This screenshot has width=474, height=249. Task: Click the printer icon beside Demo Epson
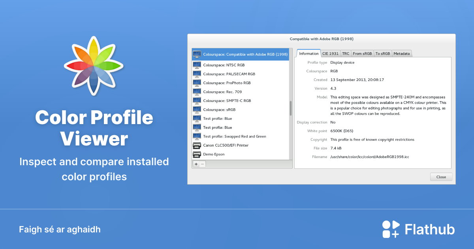coord(197,154)
